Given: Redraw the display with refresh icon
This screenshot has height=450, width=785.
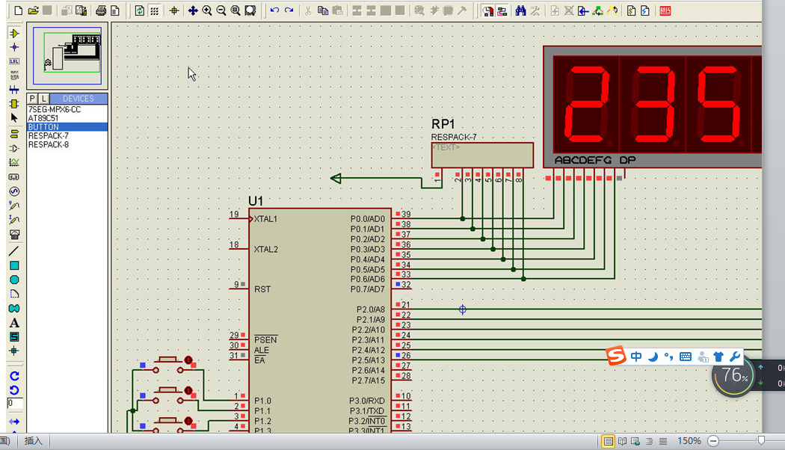Looking at the screenshot, I should coord(140,10).
